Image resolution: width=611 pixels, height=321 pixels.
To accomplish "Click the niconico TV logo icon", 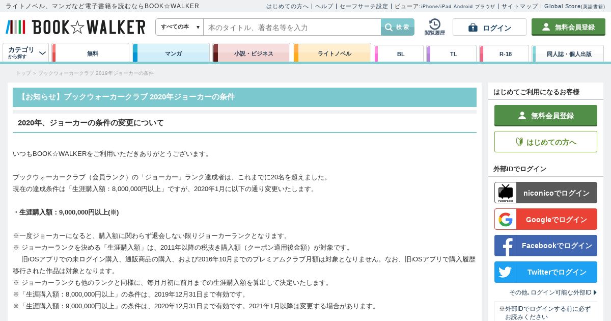I will 506,193.
